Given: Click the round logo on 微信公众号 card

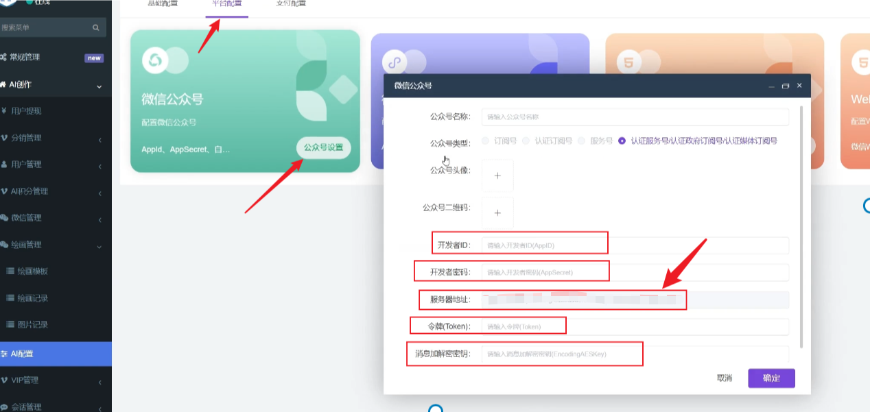Looking at the screenshot, I should [x=155, y=61].
